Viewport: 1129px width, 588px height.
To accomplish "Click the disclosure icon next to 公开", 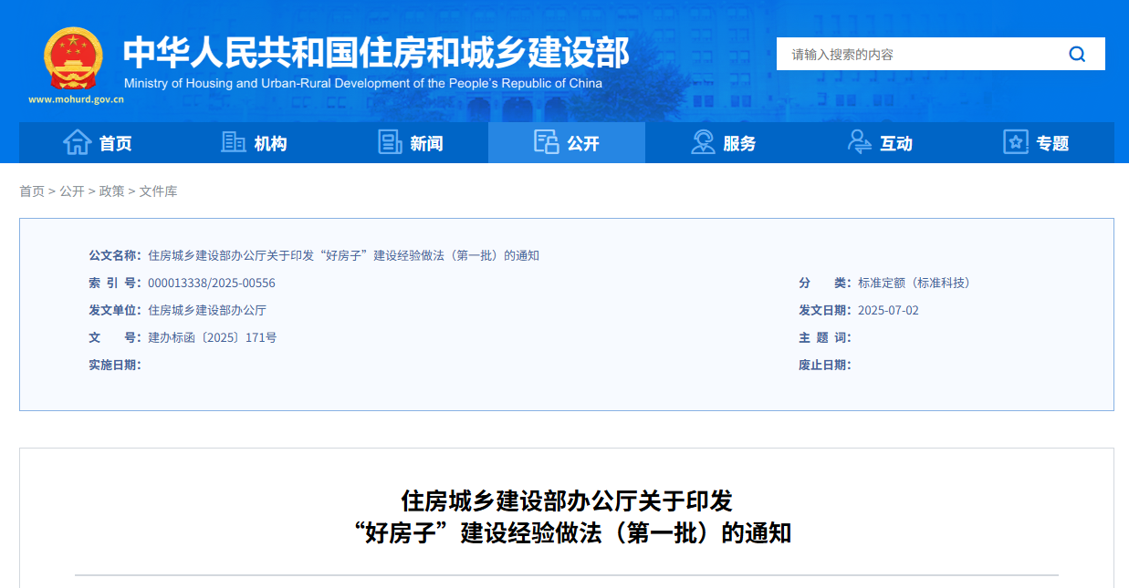I will click(548, 142).
